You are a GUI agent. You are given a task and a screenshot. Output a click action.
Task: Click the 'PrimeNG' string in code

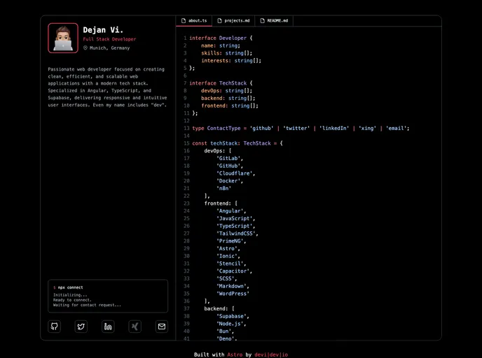[231, 241]
